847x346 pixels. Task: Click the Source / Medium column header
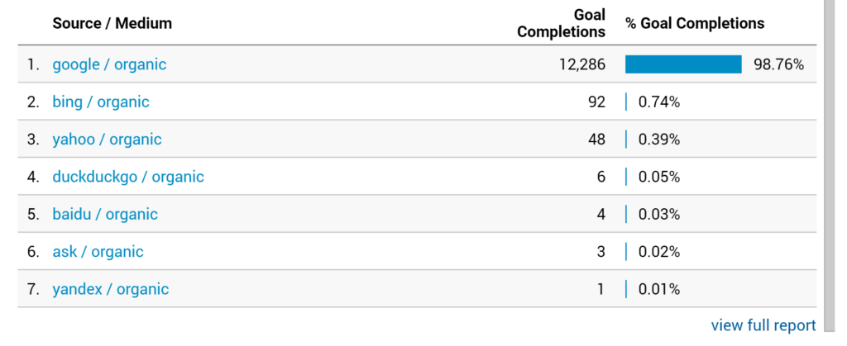(112, 23)
